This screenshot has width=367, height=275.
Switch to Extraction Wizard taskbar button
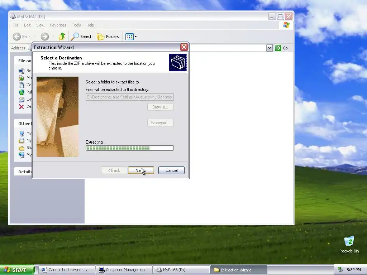point(239,270)
